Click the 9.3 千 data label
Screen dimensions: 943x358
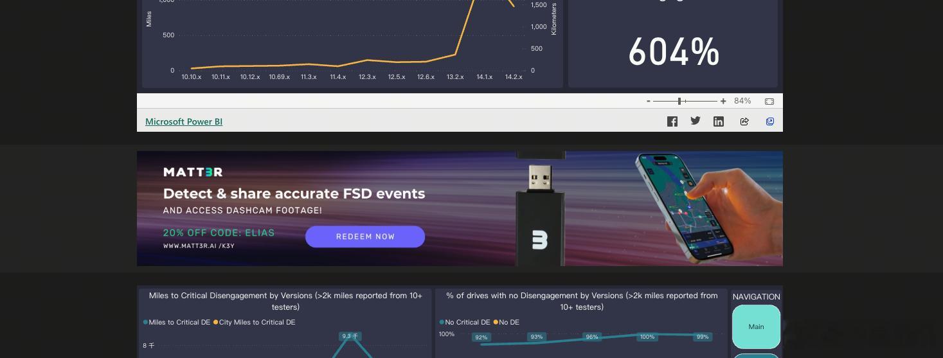[350, 336]
